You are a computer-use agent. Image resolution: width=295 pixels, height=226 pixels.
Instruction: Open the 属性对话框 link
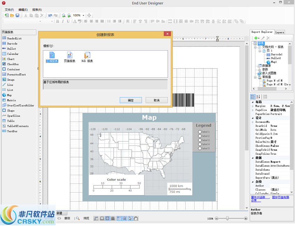[260, 197]
